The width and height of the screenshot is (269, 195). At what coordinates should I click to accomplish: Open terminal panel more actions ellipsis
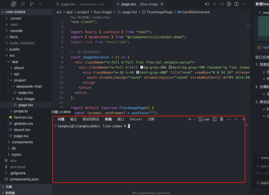pyautogui.click(x=229, y=119)
